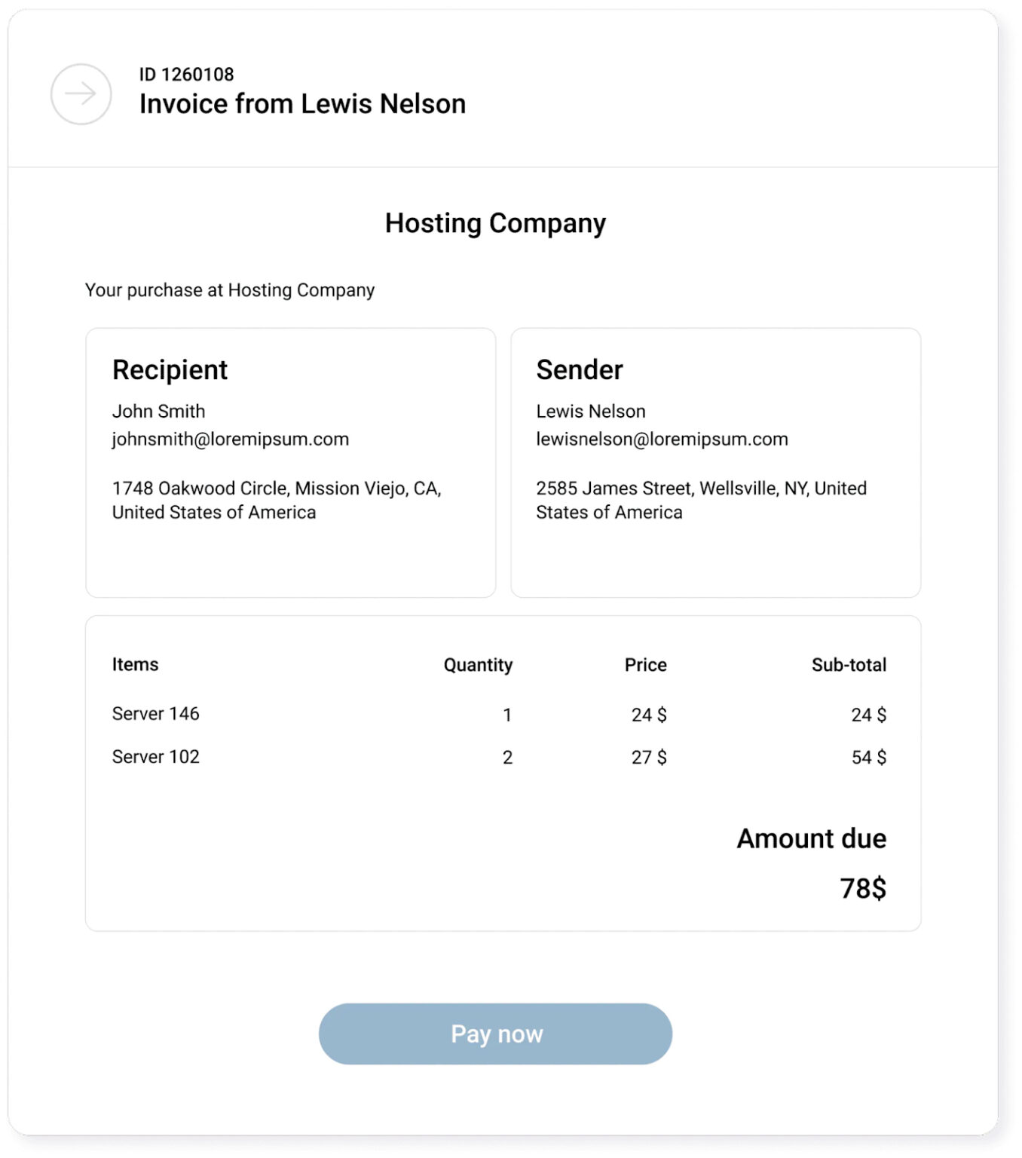Click the lewisnelson@loremipsum.com email address
Image resolution: width=1022 pixels, height=1158 pixels.
click(662, 440)
